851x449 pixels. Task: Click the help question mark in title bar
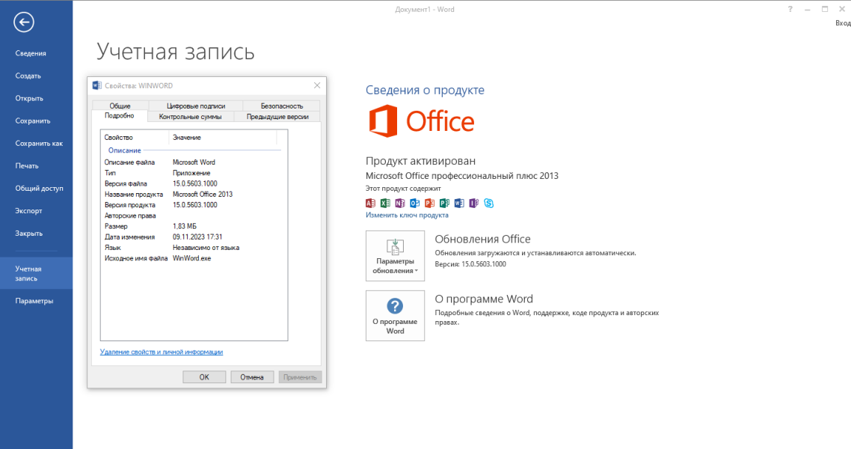tap(790, 9)
